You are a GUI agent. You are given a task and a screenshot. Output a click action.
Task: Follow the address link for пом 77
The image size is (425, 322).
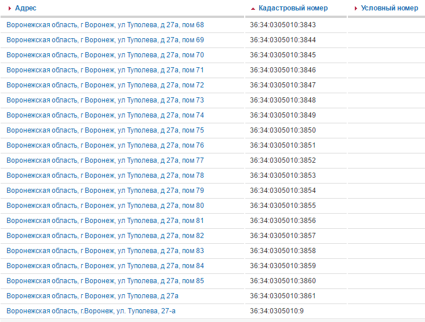coord(105,160)
